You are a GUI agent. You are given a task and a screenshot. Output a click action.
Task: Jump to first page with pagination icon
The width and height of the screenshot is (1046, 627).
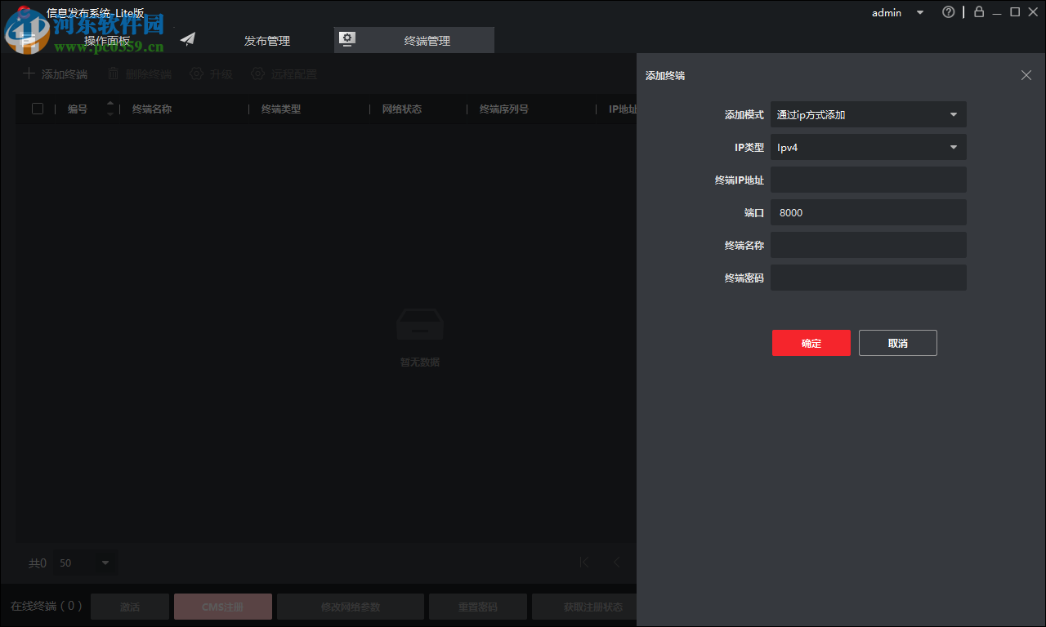pyautogui.click(x=583, y=562)
